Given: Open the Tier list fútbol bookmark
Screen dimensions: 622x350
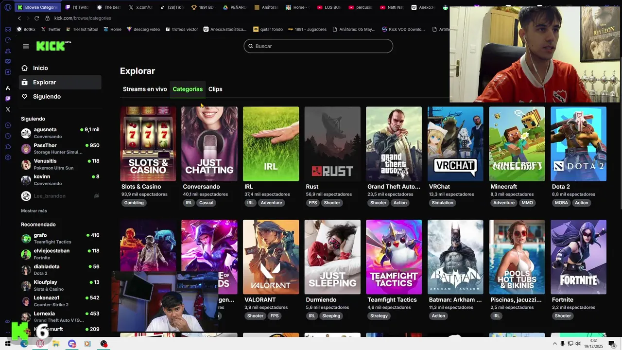Looking at the screenshot, I should [x=82, y=29].
